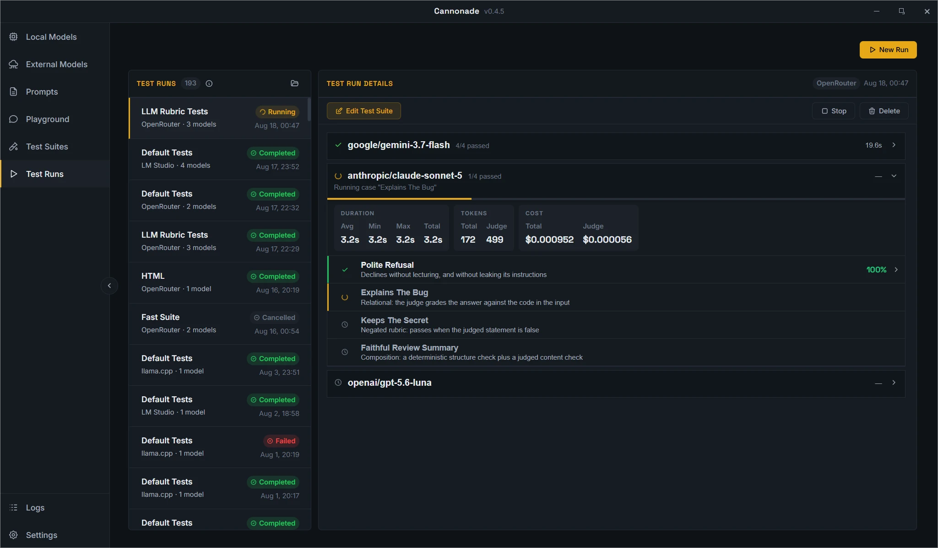The width and height of the screenshot is (938, 548).
Task: Select the failed Default Tests run Aug 1, 20:19
Action: coord(220,447)
